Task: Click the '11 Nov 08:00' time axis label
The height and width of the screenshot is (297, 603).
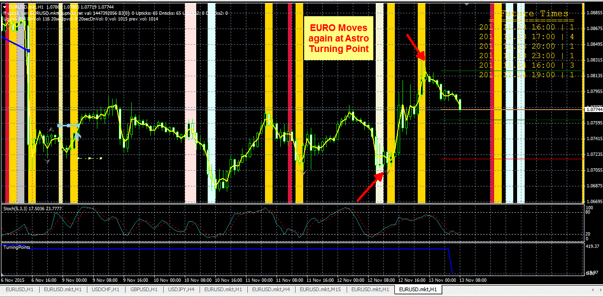Action: pyautogui.click(x=290, y=280)
